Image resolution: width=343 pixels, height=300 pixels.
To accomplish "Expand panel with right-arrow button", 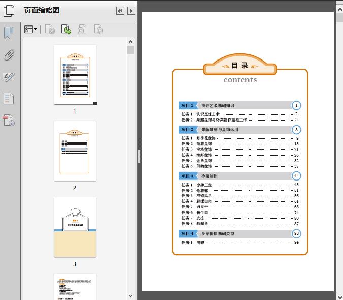I will pos(131,11).
